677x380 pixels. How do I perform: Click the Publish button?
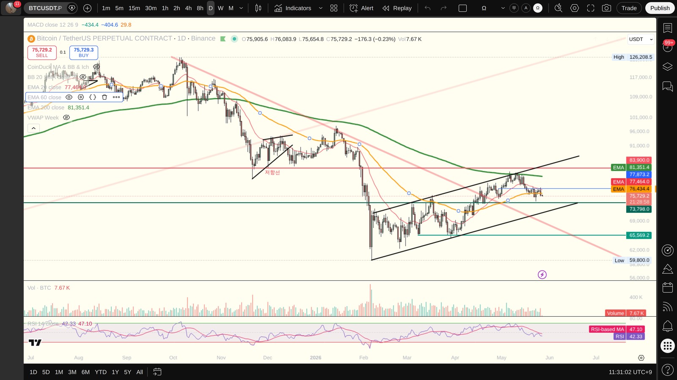click(x=660, y=8)
